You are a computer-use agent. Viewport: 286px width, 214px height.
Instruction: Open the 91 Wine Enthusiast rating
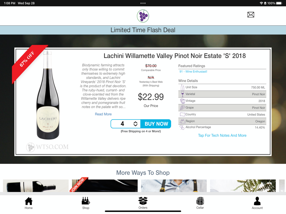[193, 72]
